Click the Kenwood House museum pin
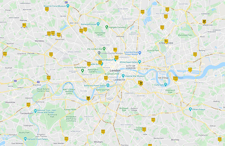 click(x=98, y=24)
